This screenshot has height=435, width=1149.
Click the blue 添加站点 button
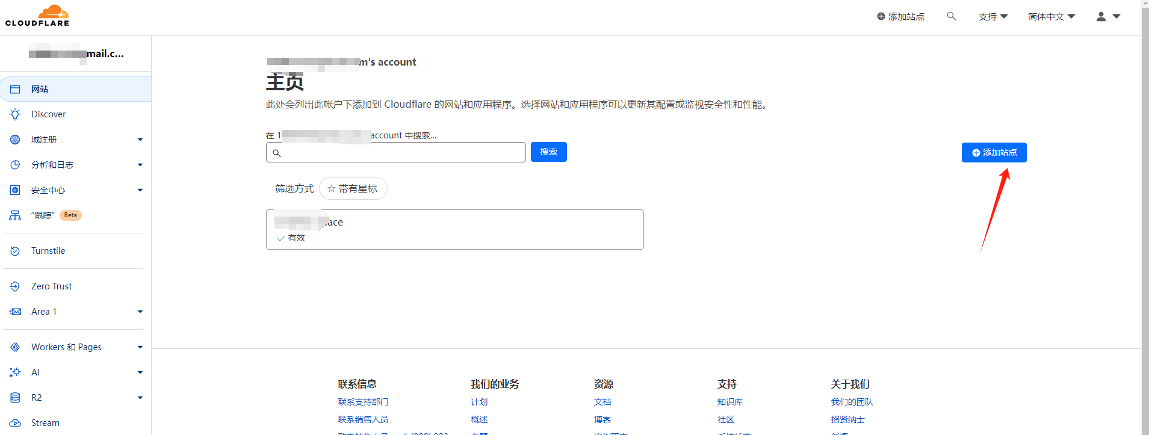(x=994, y=153)
